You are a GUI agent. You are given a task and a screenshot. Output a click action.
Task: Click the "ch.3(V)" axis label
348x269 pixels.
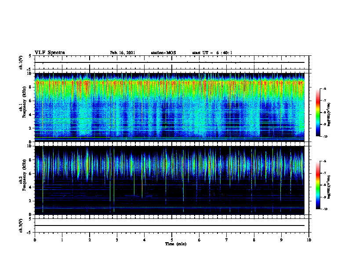[21, 225]
